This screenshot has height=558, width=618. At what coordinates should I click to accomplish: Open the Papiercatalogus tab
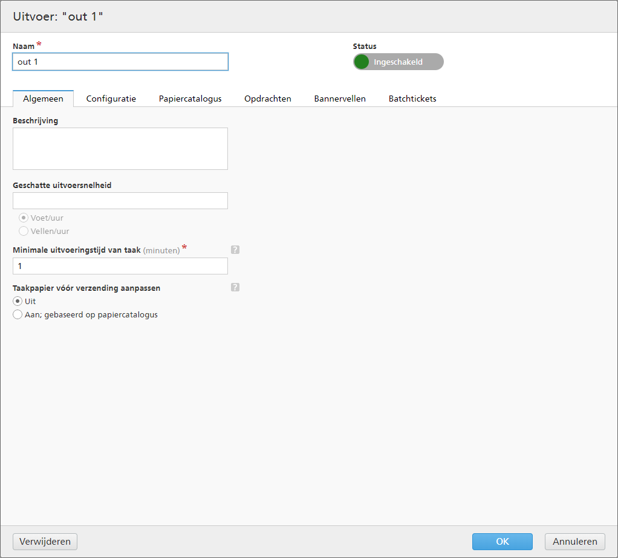pos(190,99)
